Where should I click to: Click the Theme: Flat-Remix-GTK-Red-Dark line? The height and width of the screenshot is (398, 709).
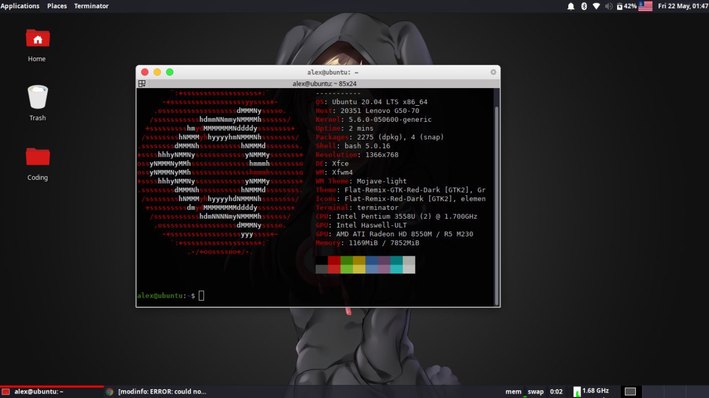(x=400, y=190)
